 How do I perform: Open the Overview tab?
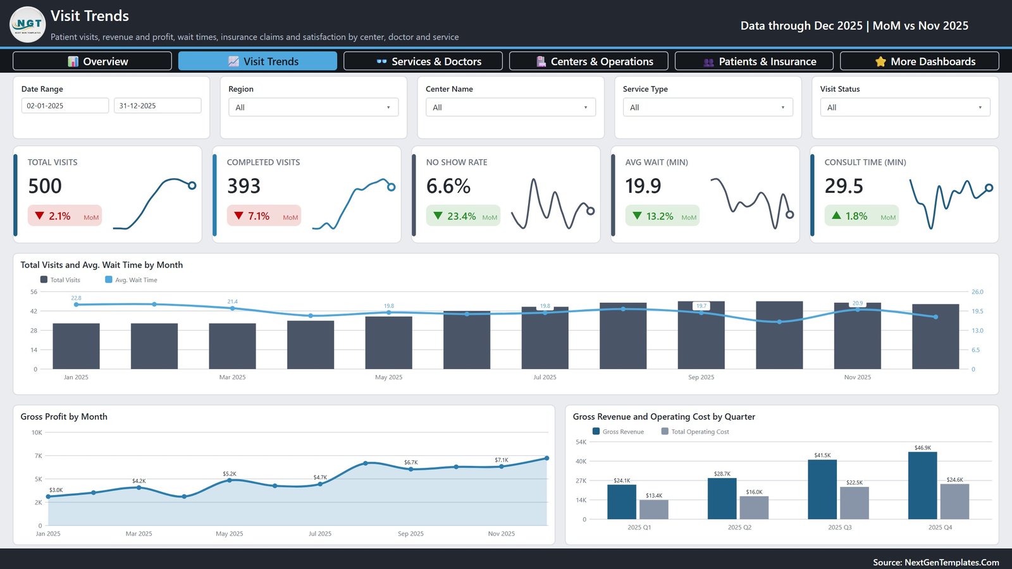click(92, 61)
